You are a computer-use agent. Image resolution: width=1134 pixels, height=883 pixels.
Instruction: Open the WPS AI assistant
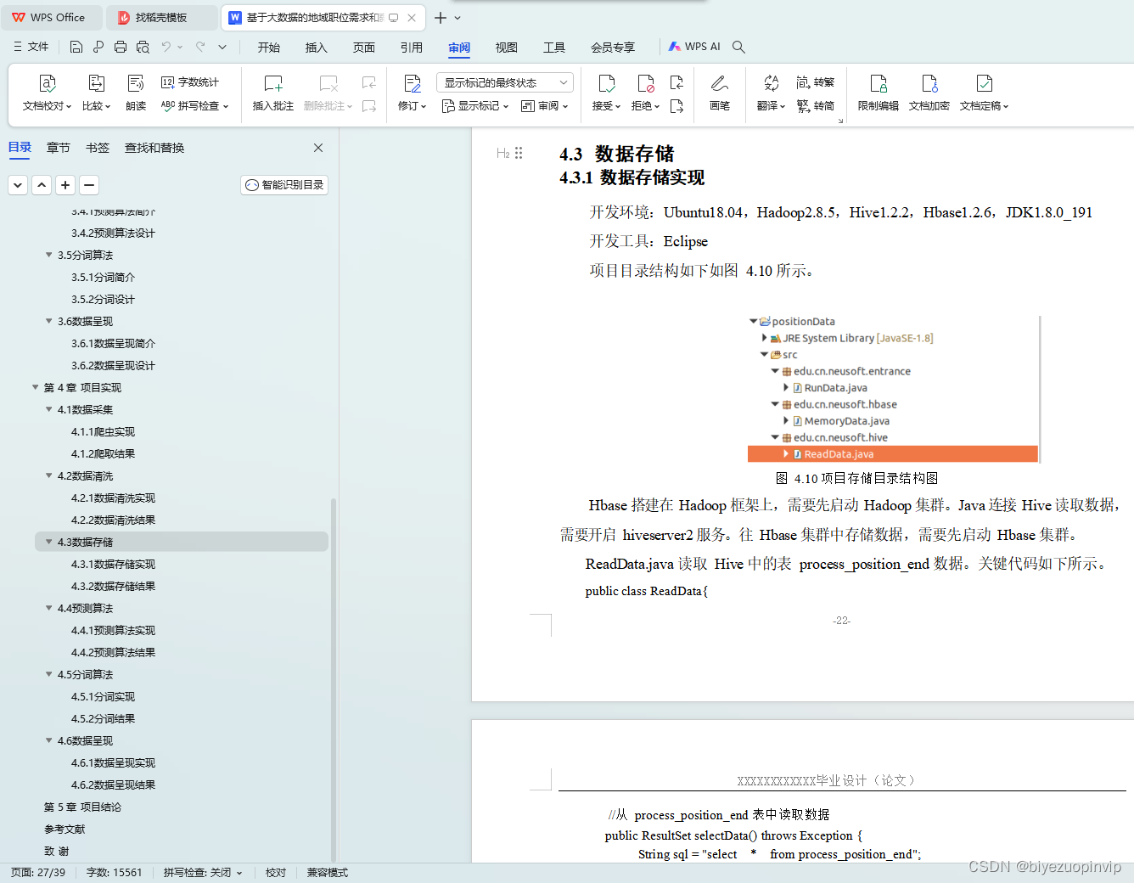693,47
